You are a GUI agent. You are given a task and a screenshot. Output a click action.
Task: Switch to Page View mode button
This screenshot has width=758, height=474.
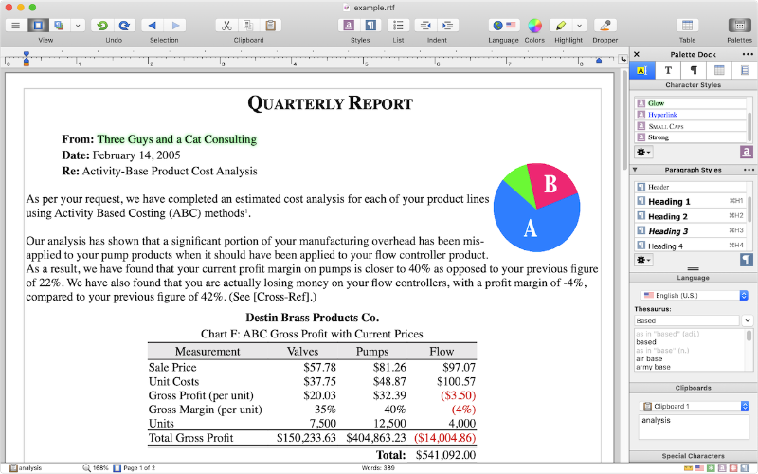click(x=38, y=26)
